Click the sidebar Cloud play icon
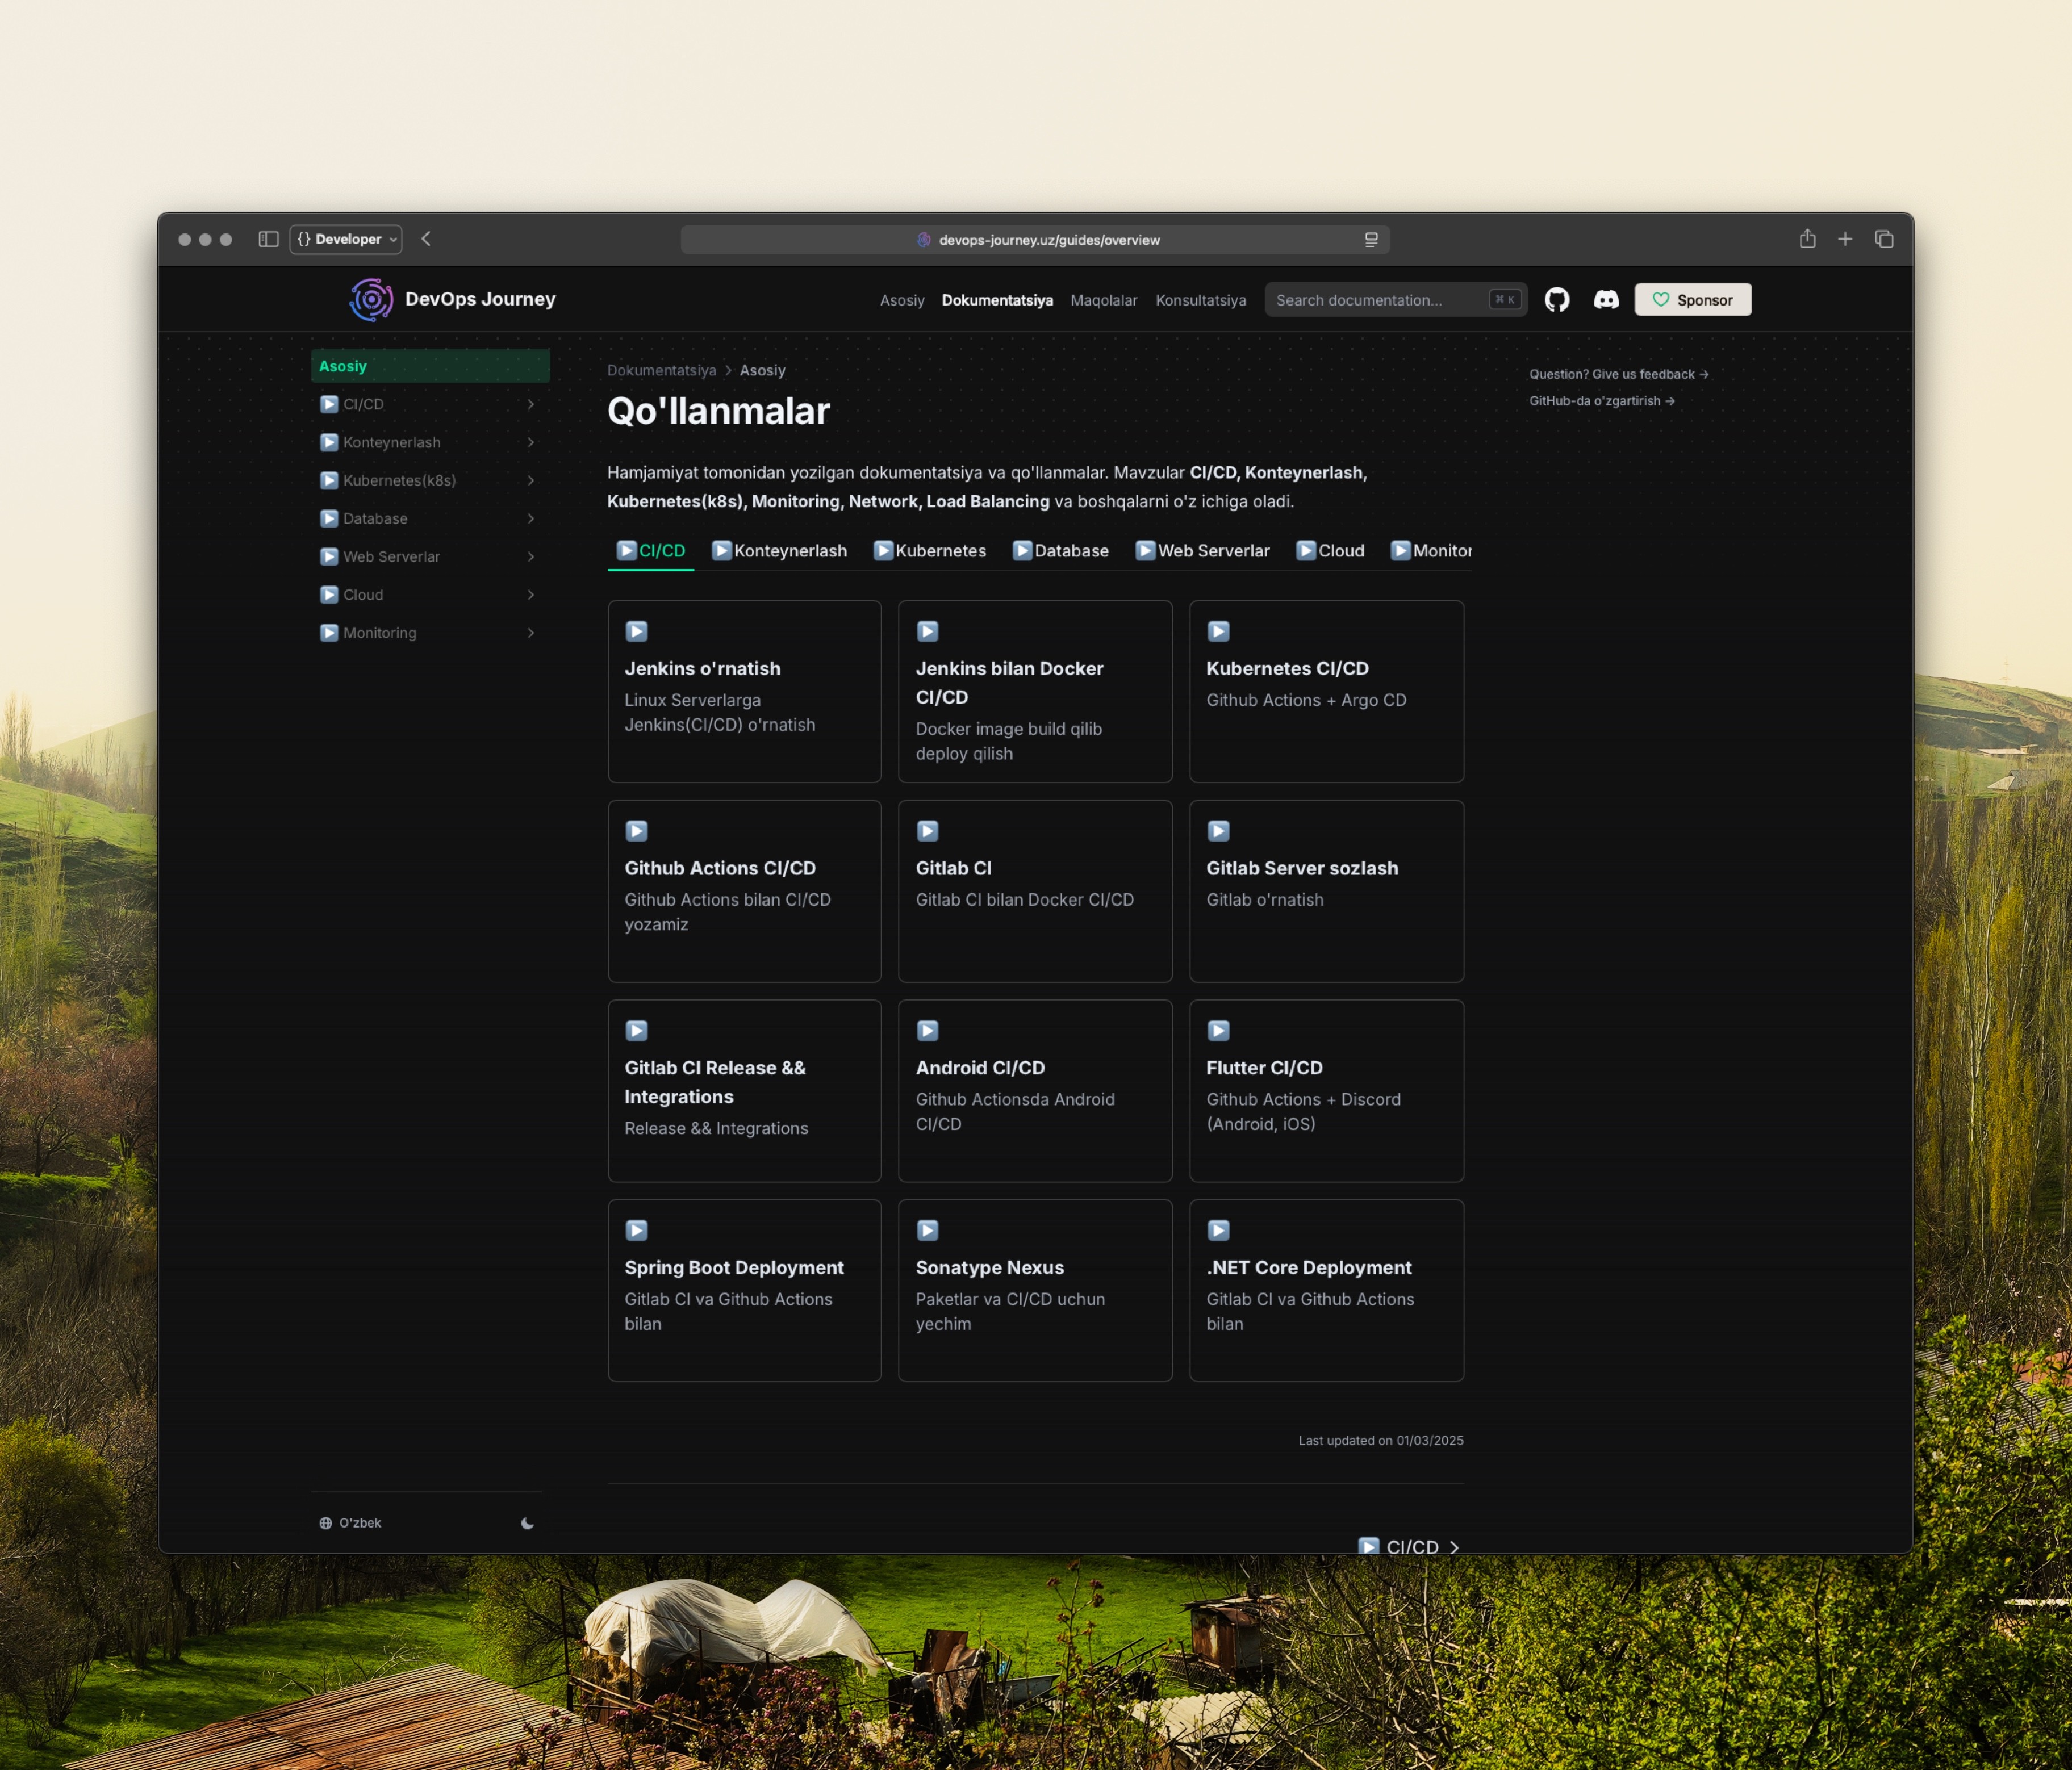 click(x=329, y=594)
